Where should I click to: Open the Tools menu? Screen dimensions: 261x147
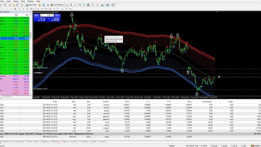(23, 1)
